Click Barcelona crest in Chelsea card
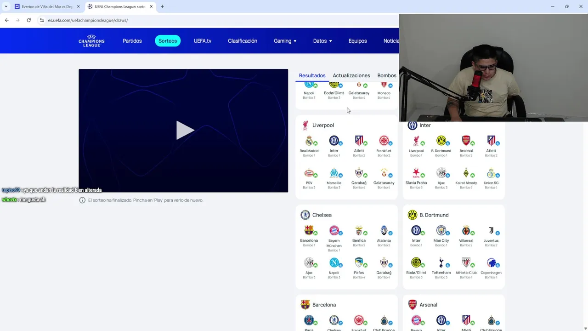588x331 pixels. tap(309, 230)
